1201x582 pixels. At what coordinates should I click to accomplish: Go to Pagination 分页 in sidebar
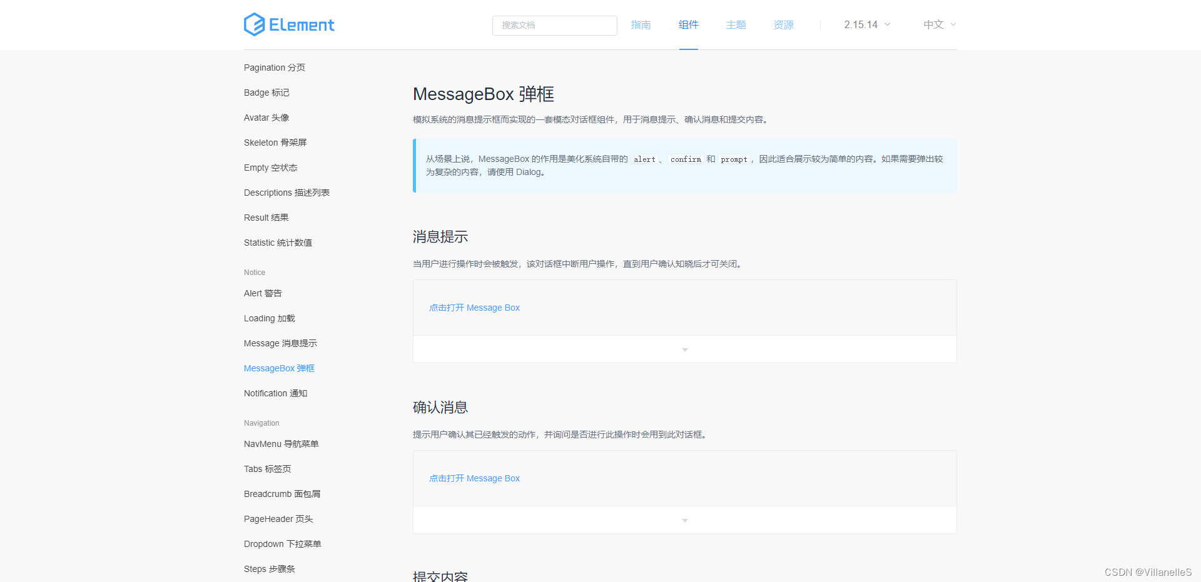[275, 68]
